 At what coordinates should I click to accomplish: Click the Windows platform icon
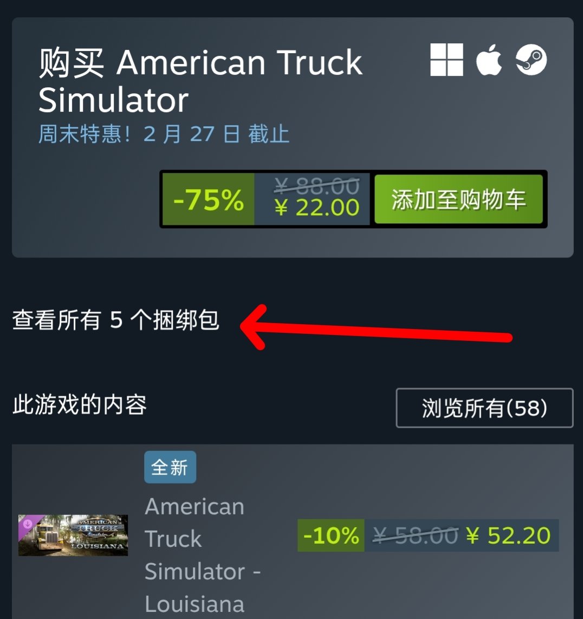pos(446,60)
